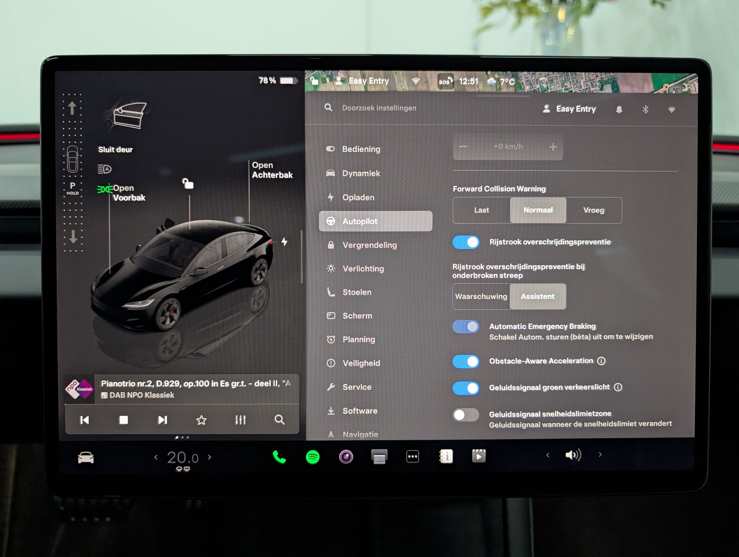Increase cabin temperature with right chevron

coord(210,457)
